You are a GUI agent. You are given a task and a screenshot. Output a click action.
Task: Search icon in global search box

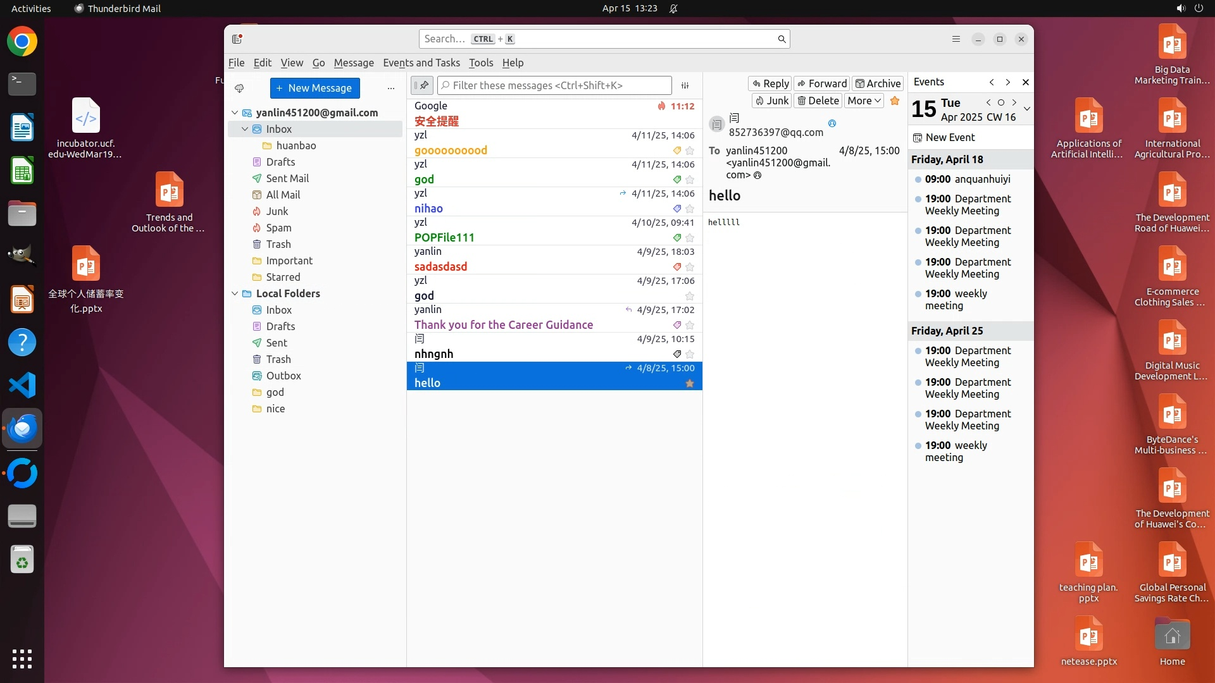click(782, 39)
